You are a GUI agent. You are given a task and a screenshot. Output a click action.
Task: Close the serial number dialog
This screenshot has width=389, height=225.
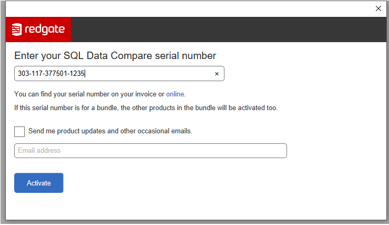click(x=378, y=8)
